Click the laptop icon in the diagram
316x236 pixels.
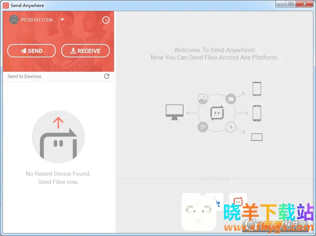(257, 137)
